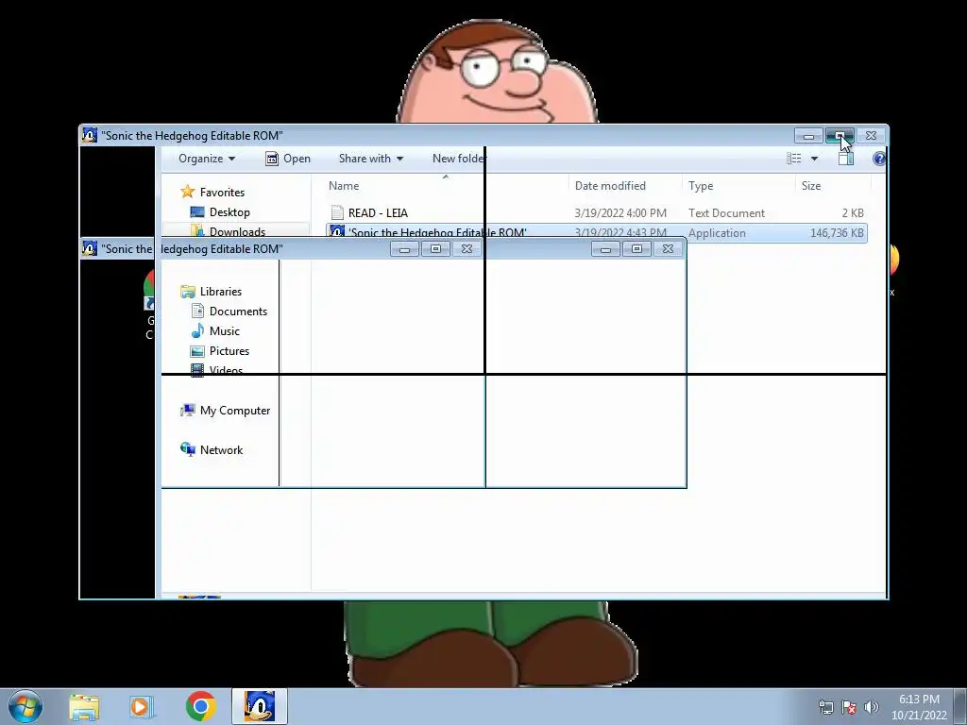Screen dimensions: 967x725
Task: Open the Windows Start menu
Action: coord(25,706)
